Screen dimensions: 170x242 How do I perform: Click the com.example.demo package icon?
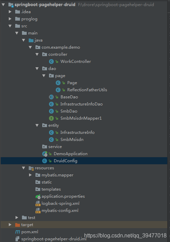(38, 47)
